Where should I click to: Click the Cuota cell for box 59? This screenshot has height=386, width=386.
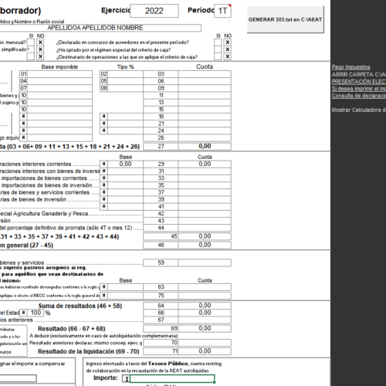[x=205, y=262]
